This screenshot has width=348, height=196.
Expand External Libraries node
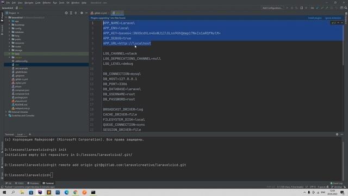click(x=6, y=112)
